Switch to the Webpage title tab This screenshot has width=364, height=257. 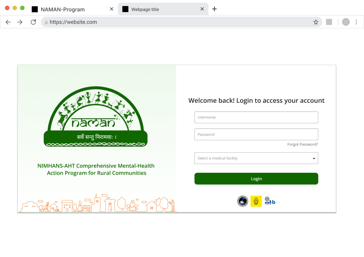coord(145,9)
